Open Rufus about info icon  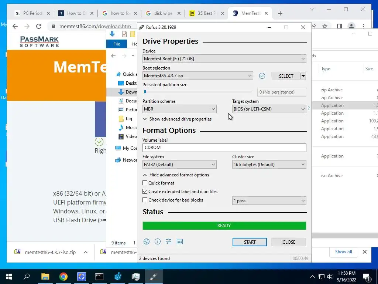pos(158,241)
